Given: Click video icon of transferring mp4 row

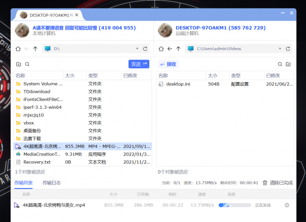Looking at the screenshot, I should pyautogui.click(x=16, y=205).
